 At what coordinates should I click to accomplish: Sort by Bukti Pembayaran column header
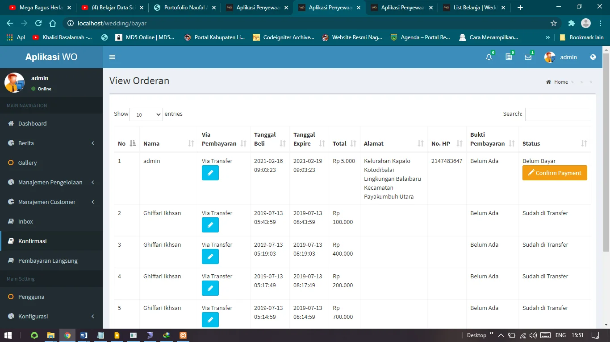tap(493, 139)
